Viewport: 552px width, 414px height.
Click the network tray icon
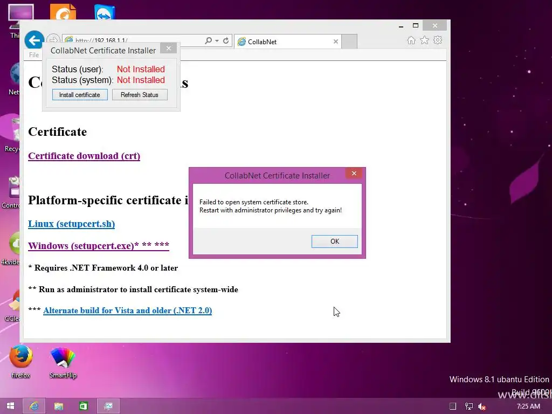pos(468,406)
